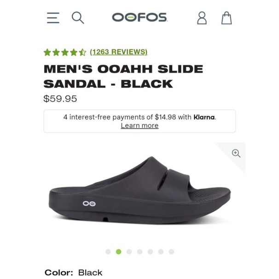The image size is (279, 279).
Task: Open the shopping bag cart
Action: click(x=226, y=18)
